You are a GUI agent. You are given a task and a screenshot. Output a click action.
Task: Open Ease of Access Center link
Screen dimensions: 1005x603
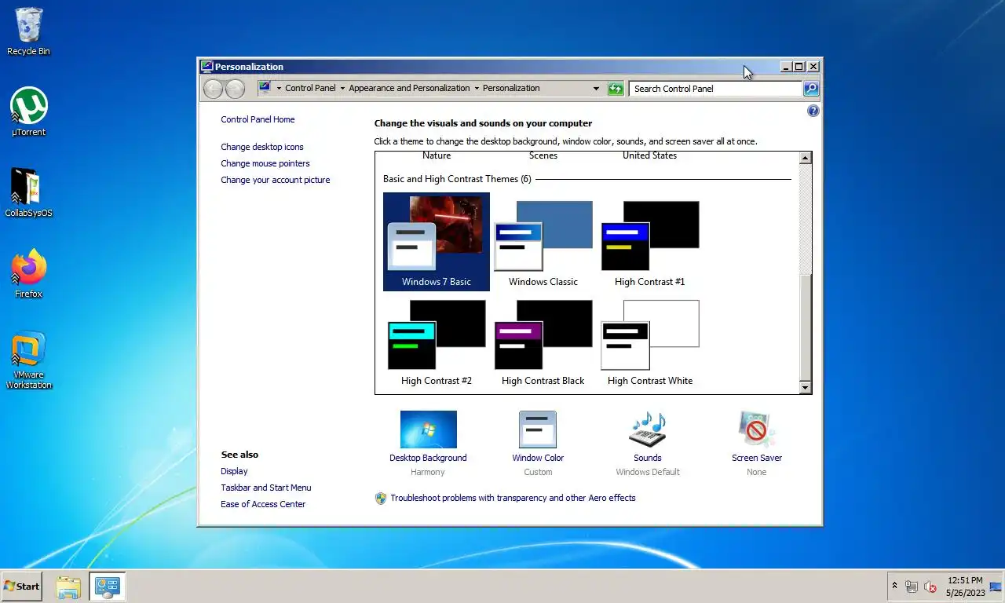coord(263,504)
